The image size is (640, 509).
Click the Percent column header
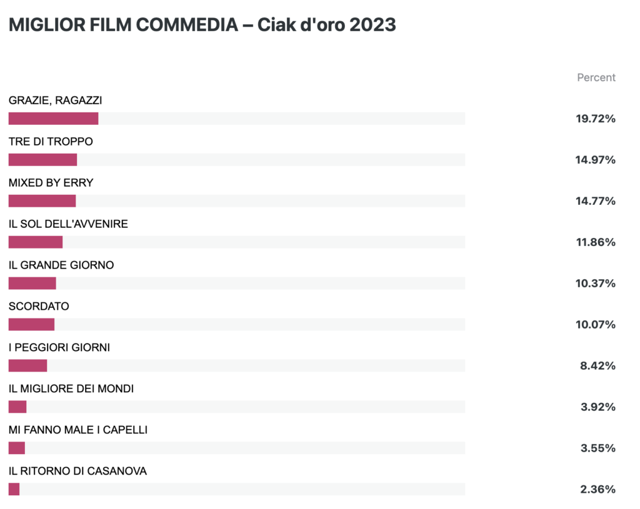coord(596,77)
